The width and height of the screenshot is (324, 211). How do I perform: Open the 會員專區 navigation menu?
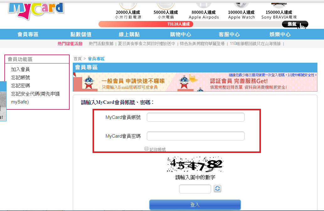[x=28, y=34]
